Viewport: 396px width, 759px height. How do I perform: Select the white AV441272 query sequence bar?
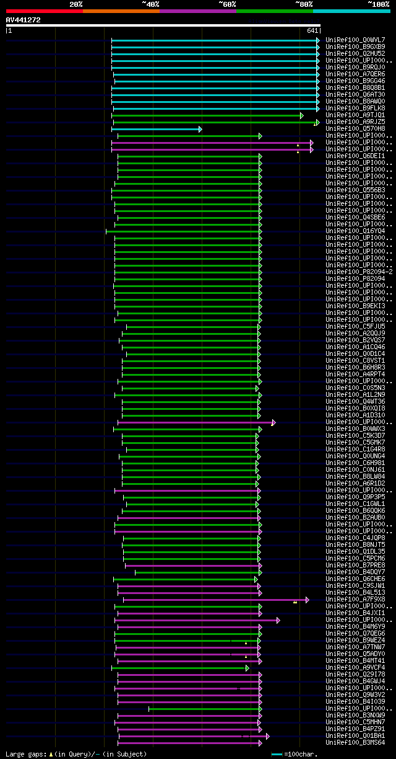(x=163, y=25)
